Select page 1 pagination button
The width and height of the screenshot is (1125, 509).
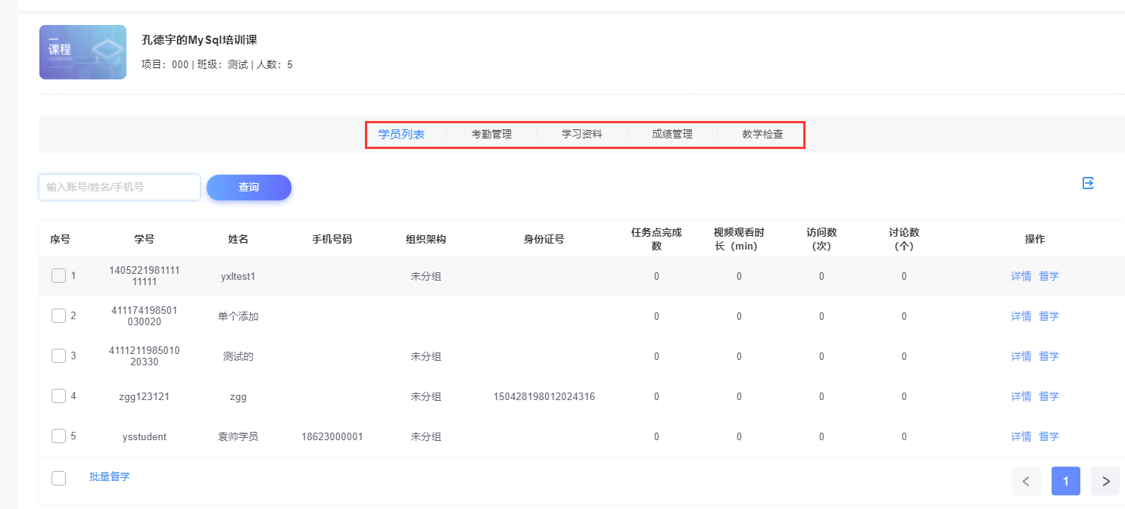1065,481
